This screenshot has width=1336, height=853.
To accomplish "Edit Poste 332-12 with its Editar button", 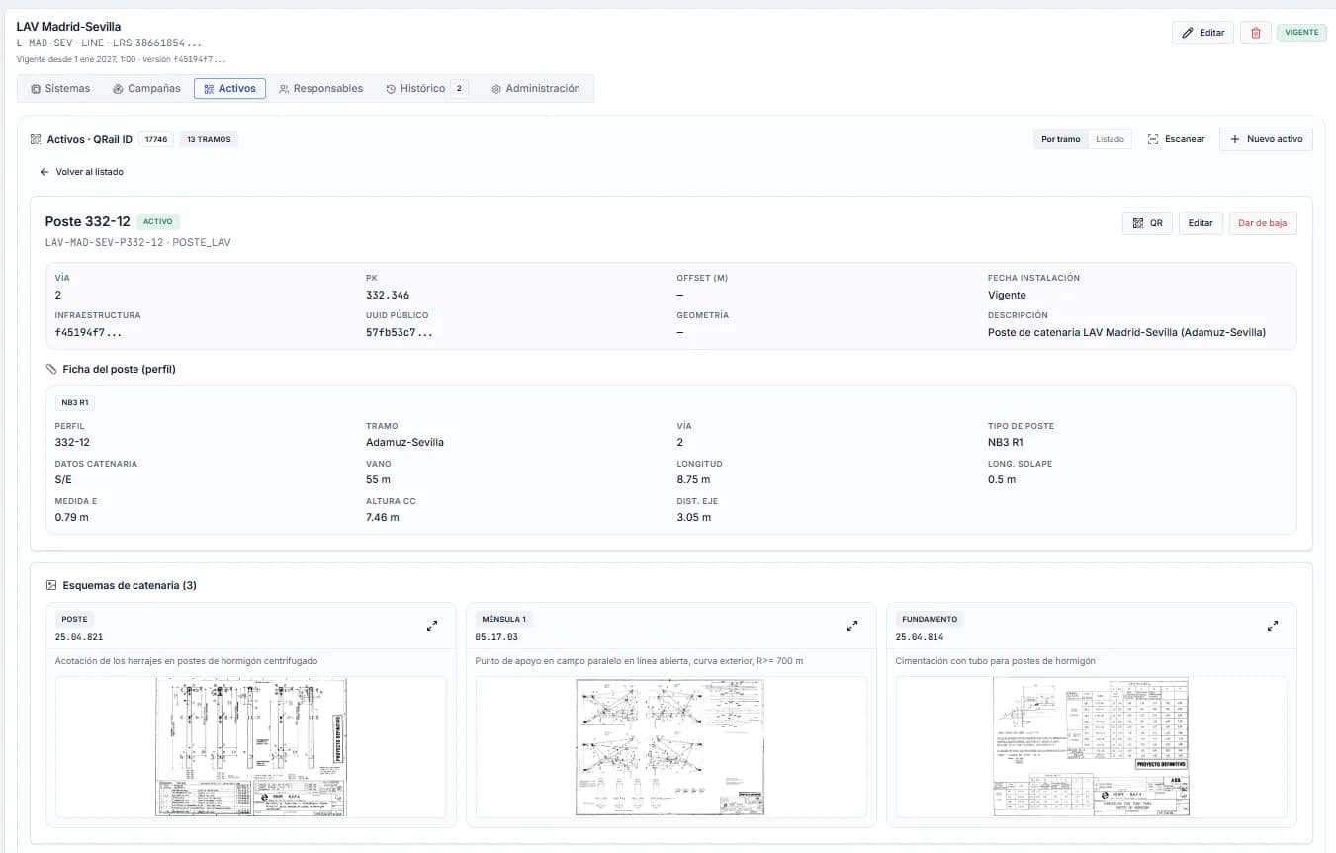I will click(x=1201, y=223).
